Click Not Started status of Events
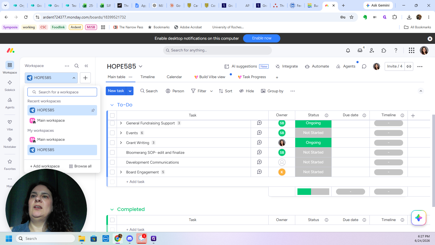435x245 pixels. (x=313, y=133)
